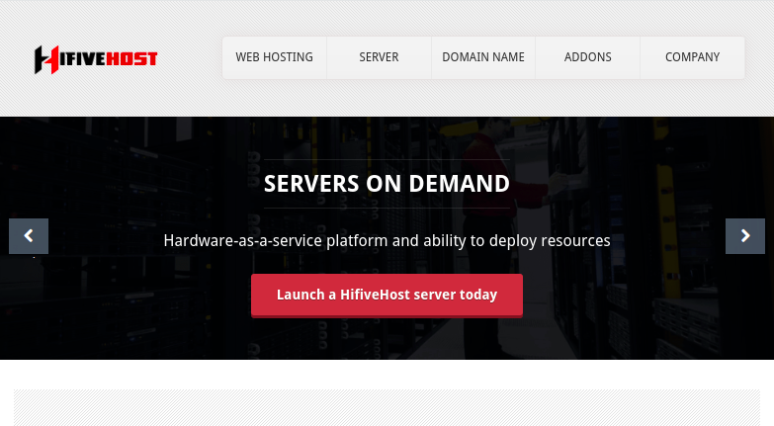Click the Servers on Demand heading
Viewport: 774px width, 426px height.
[387, 184]
